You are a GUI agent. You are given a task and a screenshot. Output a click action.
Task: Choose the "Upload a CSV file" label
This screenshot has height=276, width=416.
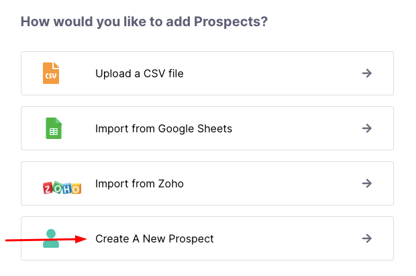(139, 73)
